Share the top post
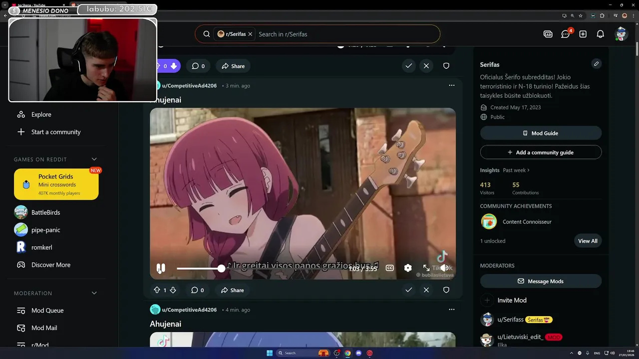 tap(233, 66)
